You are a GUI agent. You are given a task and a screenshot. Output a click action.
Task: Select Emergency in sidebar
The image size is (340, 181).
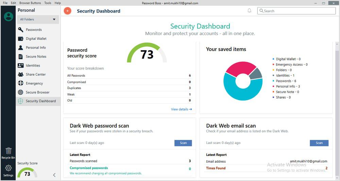click(34, 83)
